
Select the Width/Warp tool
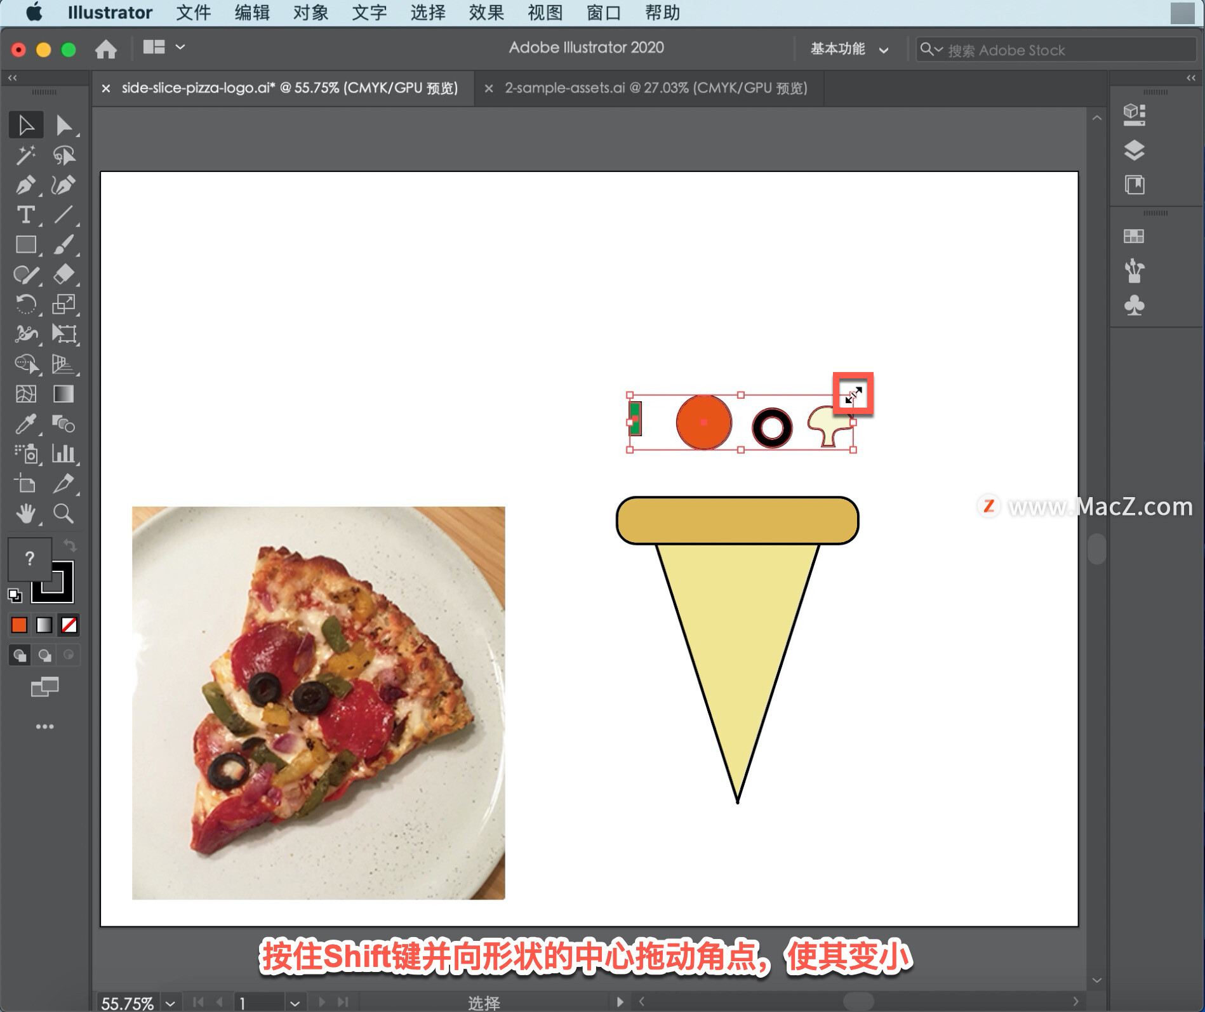26,334
